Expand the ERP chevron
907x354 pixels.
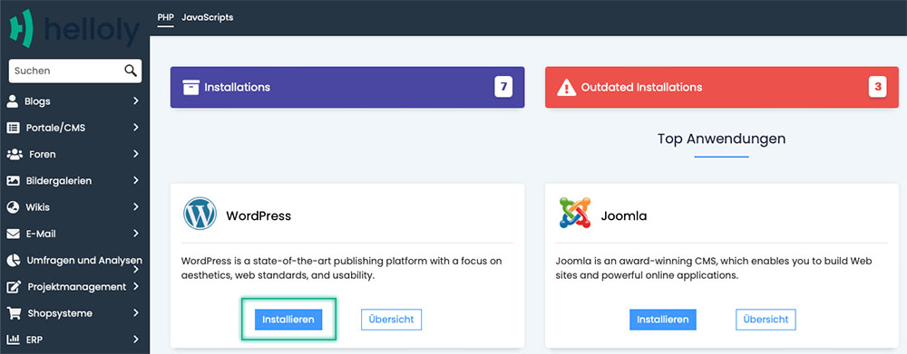(136, 339)
